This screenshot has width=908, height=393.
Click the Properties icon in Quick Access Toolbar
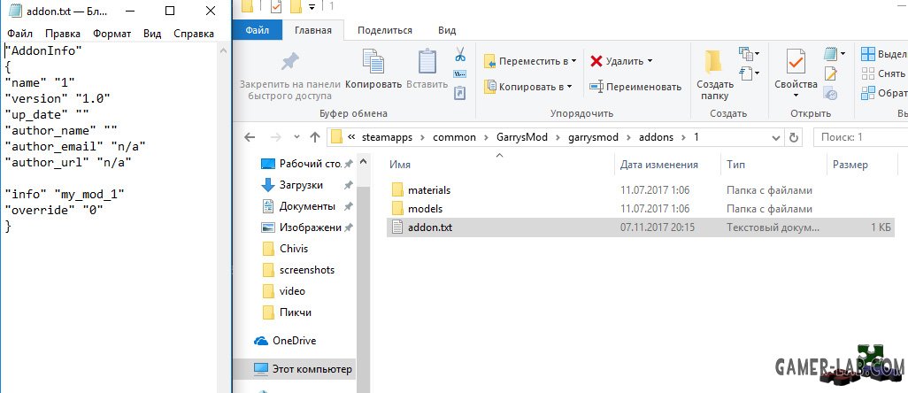[x=276, y=6]
